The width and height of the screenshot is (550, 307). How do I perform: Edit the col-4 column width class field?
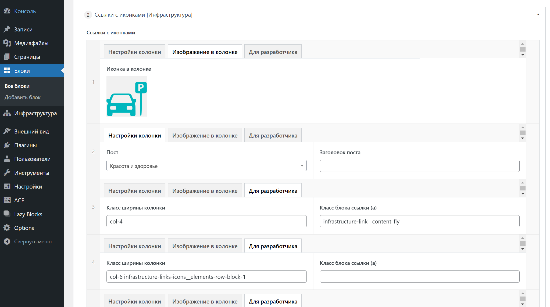click(206, 221)
